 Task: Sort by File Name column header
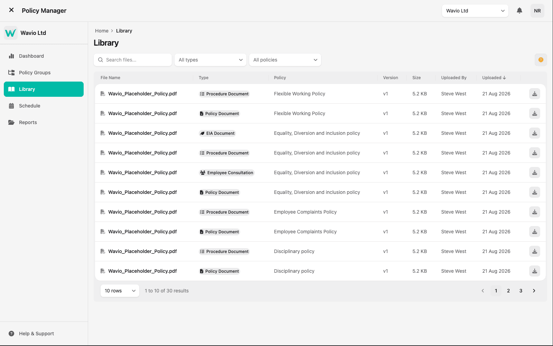click(x=110, y=78)
